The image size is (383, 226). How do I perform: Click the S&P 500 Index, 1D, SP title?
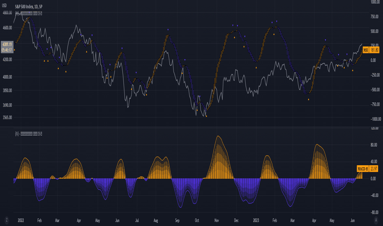29,7
